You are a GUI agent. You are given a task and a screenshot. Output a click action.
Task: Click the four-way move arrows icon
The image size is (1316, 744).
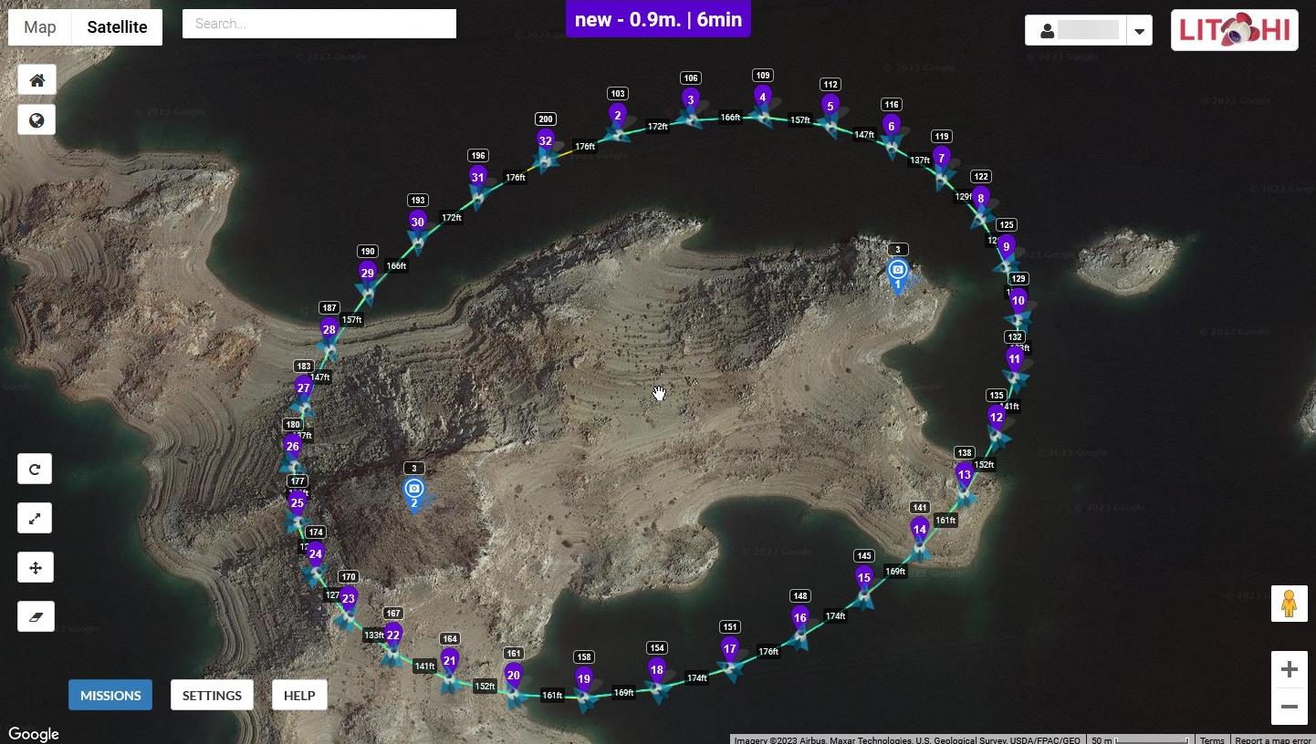[x=35, y=568]
